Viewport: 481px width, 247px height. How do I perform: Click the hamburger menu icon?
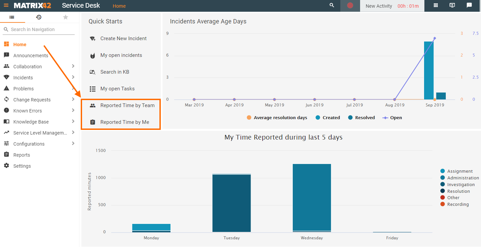(x=6, y=5)
